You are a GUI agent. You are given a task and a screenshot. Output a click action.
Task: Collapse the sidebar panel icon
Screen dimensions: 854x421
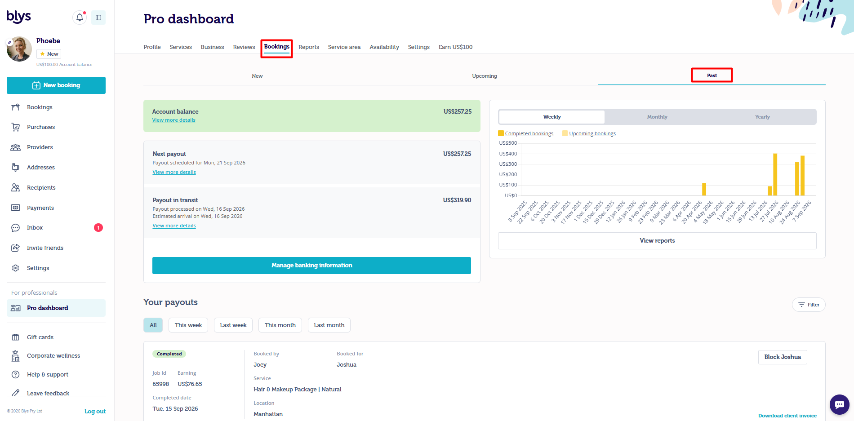click(x=98, y=18)
